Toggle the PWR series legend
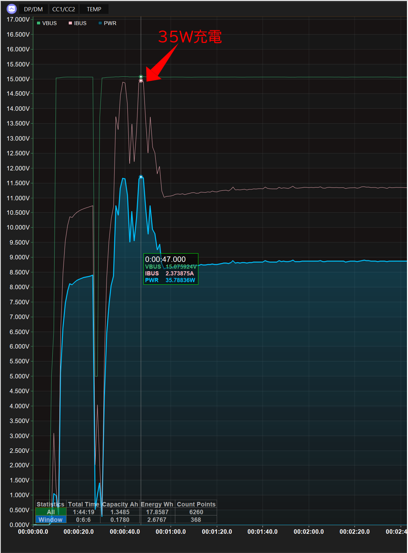408x553 pixels. click(107, 23)
